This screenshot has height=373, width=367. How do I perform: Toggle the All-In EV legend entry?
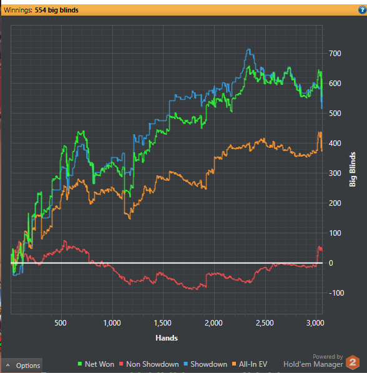(250, 364)
